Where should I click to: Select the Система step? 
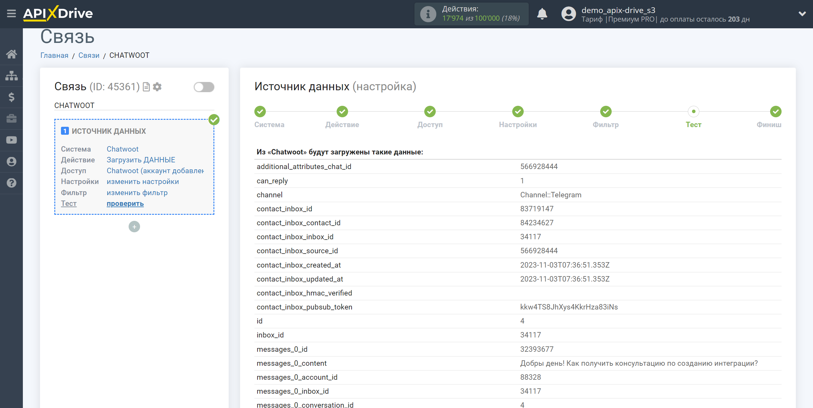pos(269,117)
